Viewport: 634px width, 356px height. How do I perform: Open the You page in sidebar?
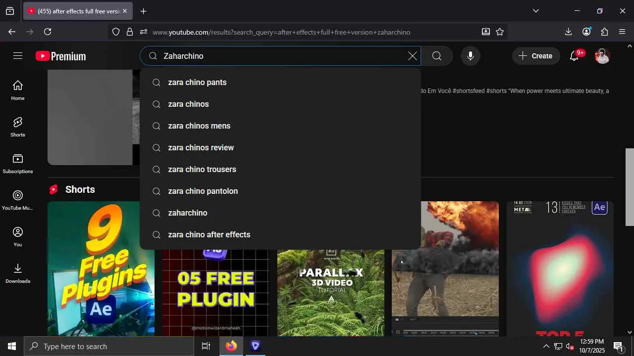pos(18,236)
